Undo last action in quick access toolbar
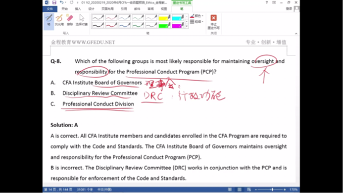 (x=62, y=2)
